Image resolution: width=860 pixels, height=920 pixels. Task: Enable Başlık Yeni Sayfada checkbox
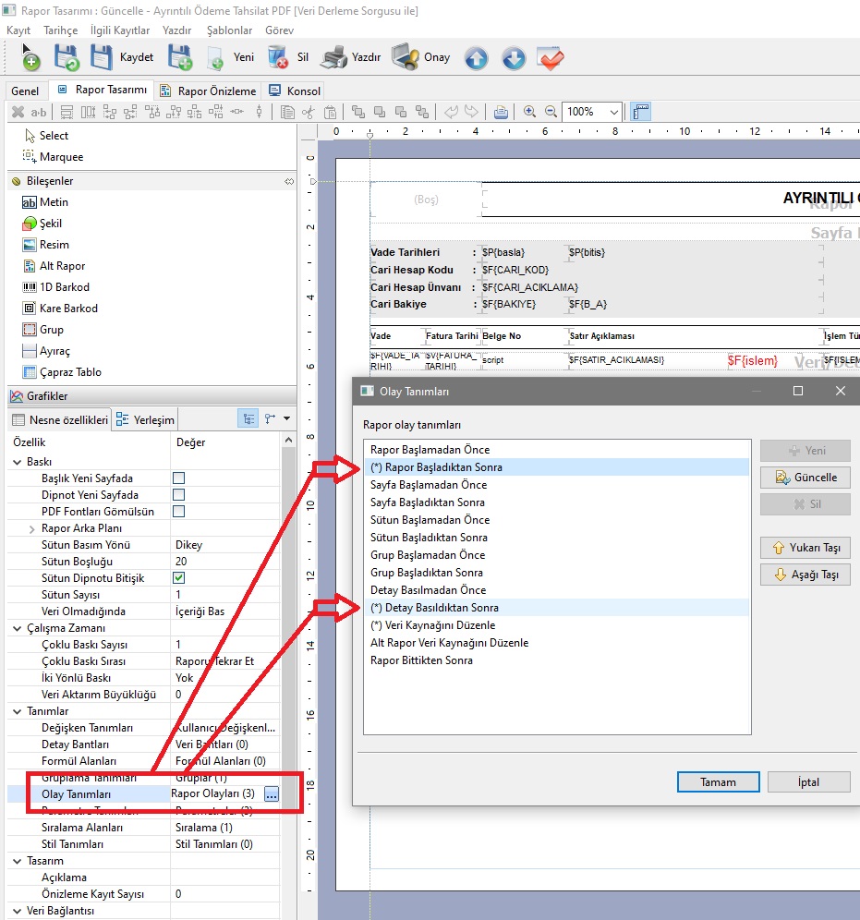[x=179, y=478]
